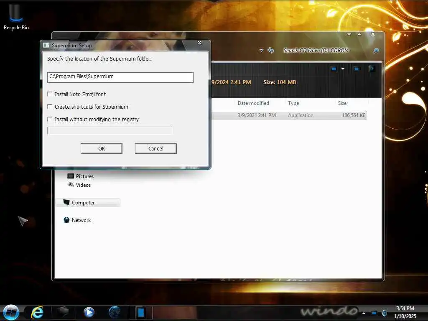
Task: Click the Videos library icon
Action: tap(71, 185)
